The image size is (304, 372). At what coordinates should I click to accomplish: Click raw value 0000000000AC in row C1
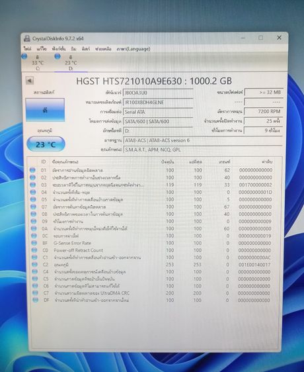pyautogui.click(x=254, y=257)
